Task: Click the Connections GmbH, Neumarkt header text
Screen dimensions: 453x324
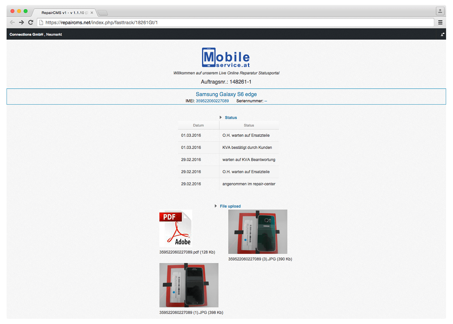Action: (x=36, y=35)
